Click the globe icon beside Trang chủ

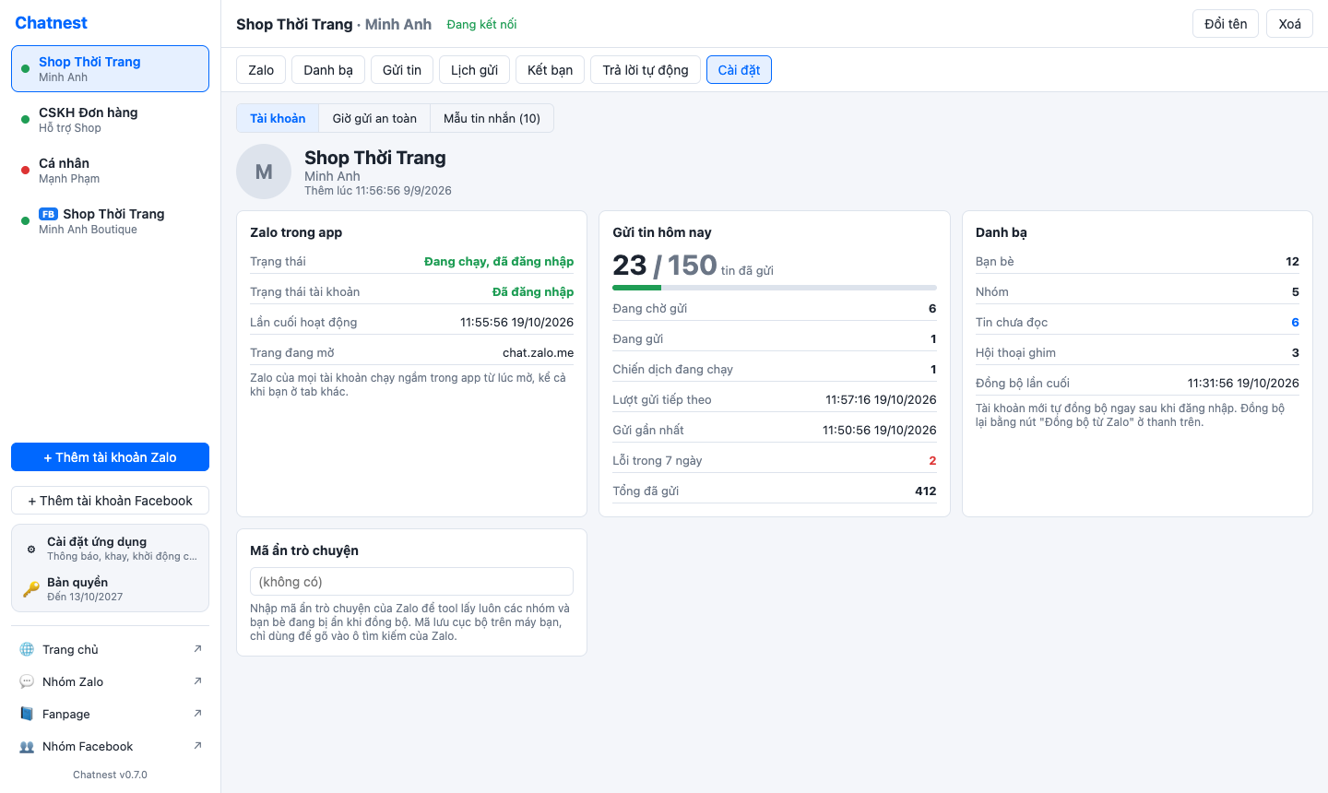pyautogui.click(x=27, y=649)
